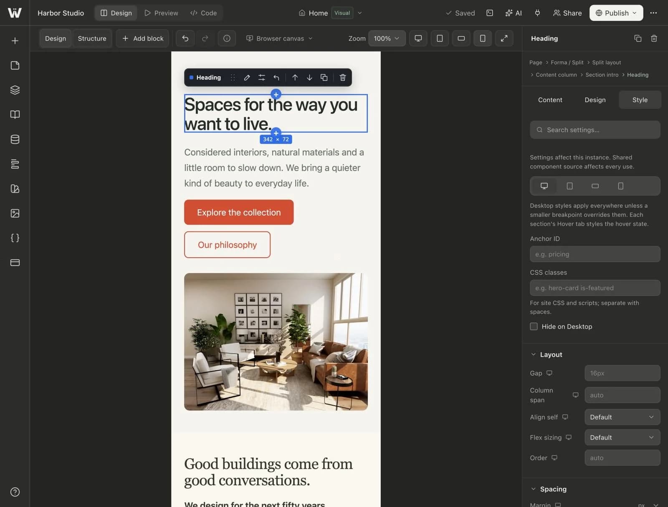Switch to the Content tab
The height and width of the screenshot is (507, 668).
coord(550,100)
